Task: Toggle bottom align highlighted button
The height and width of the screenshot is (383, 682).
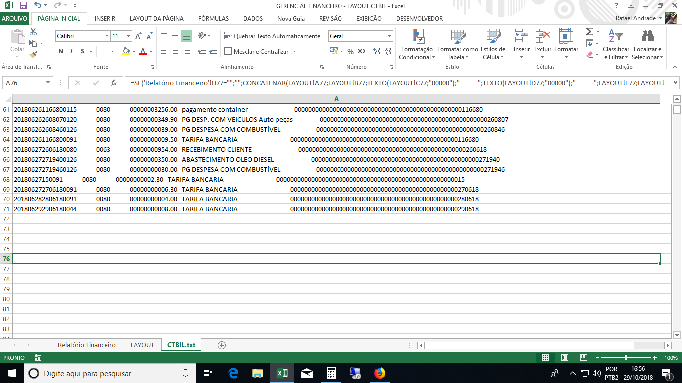Action: 186,36
